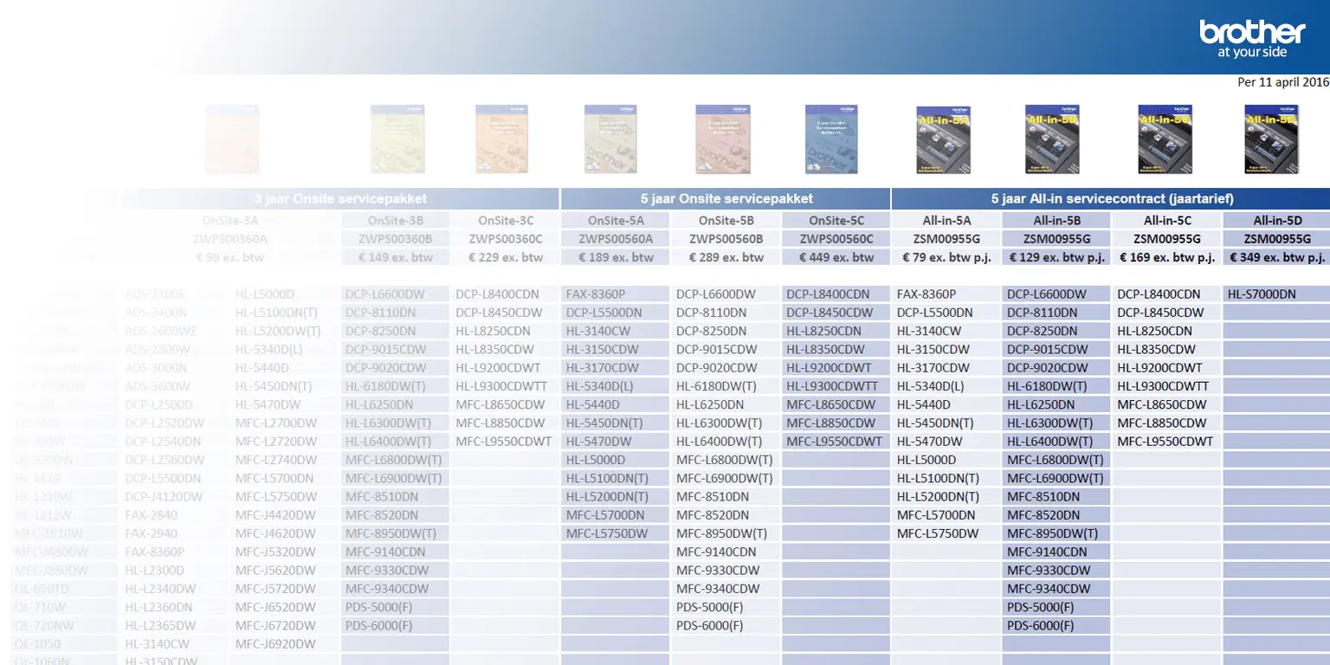Open the brochure thumbnail above OnSite-5B
The height and width of the screenshot is (665, 1330).
click(722, 139)
